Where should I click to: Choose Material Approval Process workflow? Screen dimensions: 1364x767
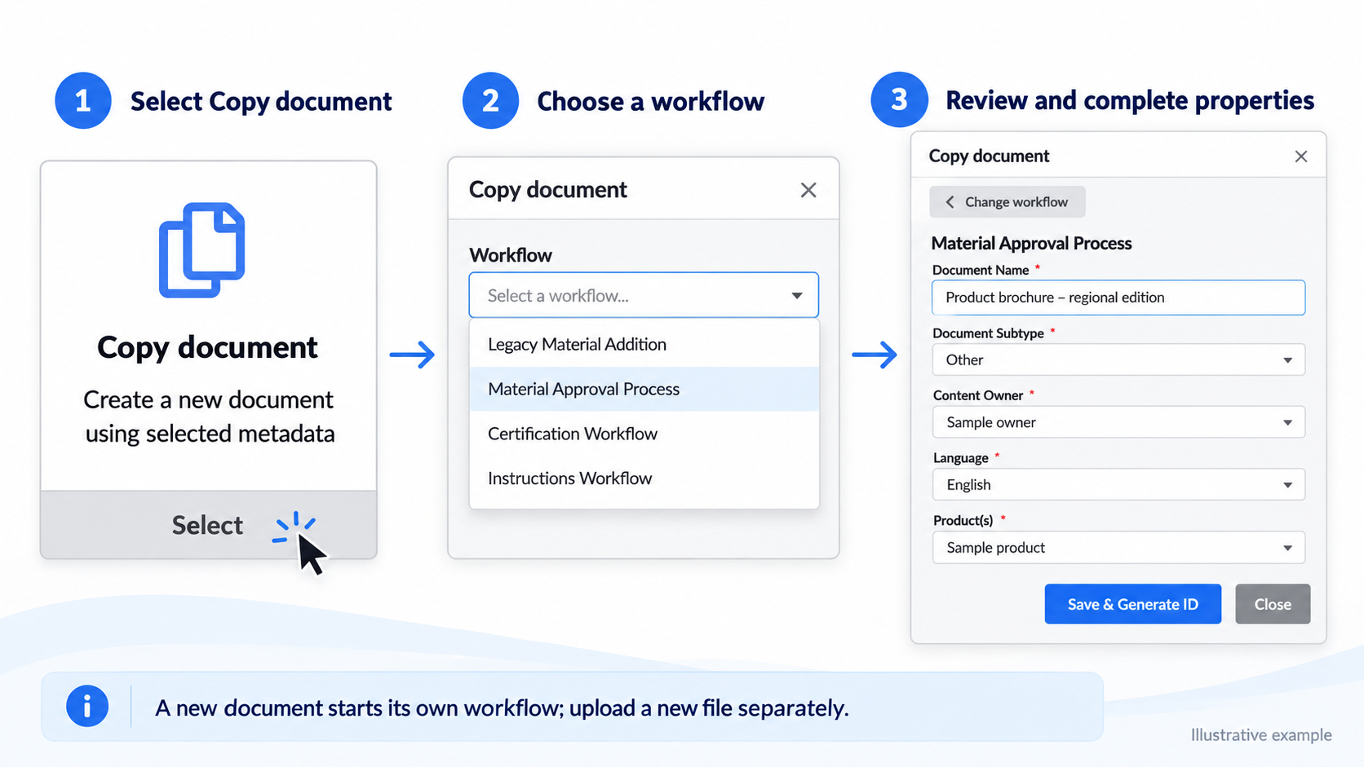[644, 389]
